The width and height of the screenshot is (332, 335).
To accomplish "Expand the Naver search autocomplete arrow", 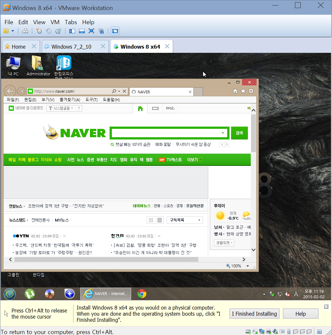I will point(223,133).
